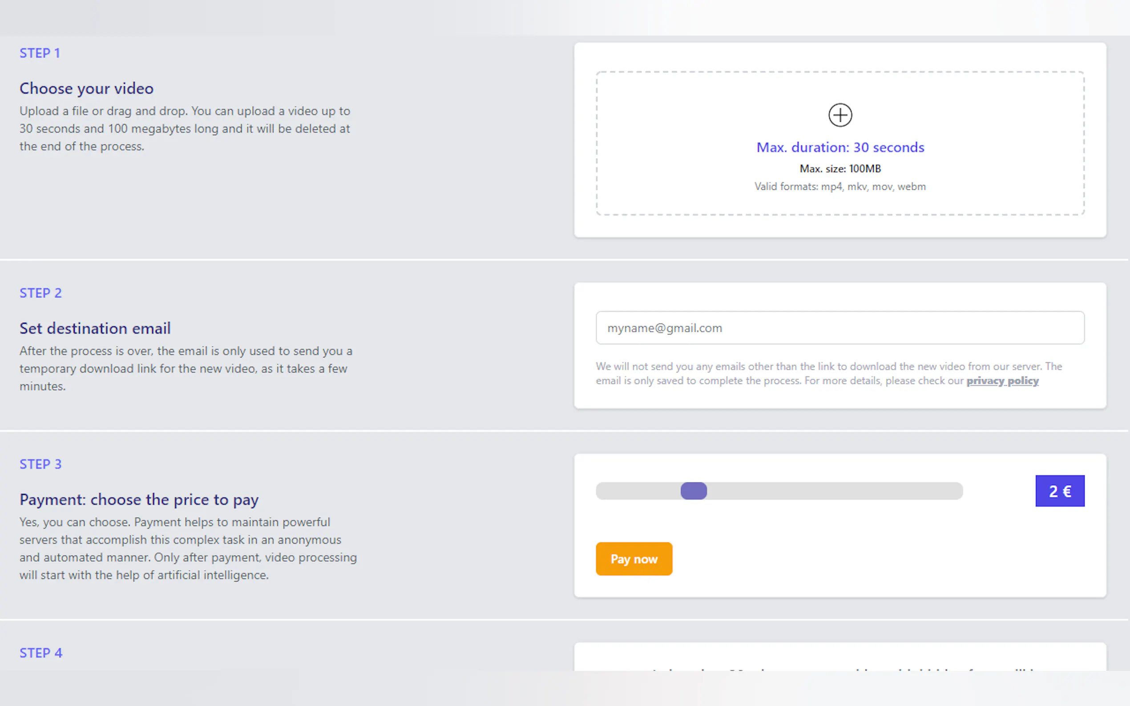Click the STEP 3 label
The height and width of the screenshot is (706, 1130).
coord(40,464)
